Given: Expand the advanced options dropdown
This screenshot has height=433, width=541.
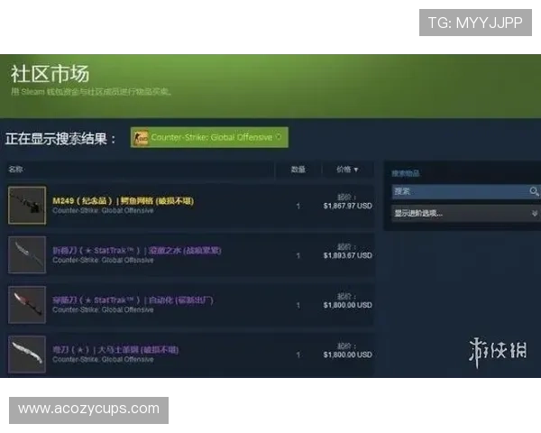Looking at the screenshot, I should 466,213.
